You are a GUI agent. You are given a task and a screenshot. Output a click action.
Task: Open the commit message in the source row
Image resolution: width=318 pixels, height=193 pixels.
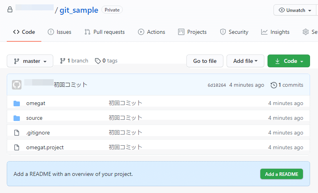point(125,118)
